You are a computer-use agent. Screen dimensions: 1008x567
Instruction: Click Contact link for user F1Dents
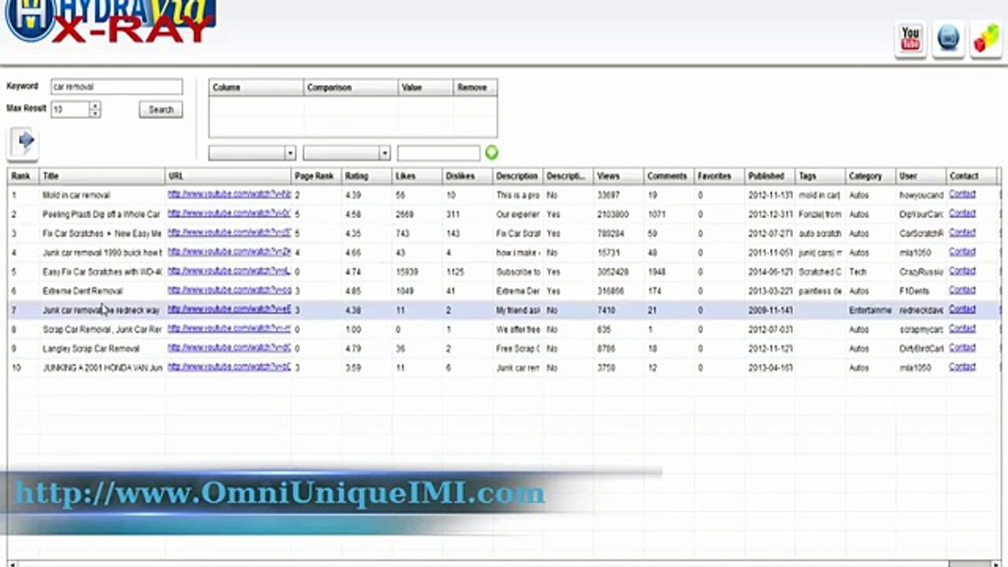(962, 290)
